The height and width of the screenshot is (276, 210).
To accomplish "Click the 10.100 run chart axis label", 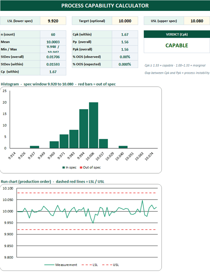I will coord(8,188).
